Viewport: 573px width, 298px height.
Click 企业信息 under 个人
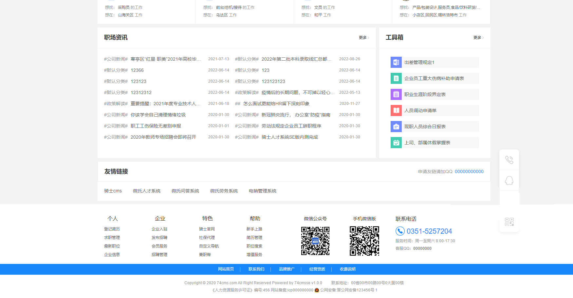click(x=112, y=255)
